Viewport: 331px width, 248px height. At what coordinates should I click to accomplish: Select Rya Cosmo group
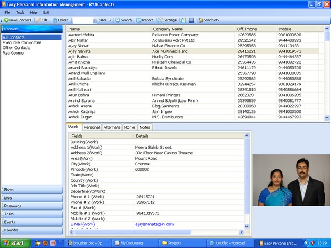click(13, 53)
